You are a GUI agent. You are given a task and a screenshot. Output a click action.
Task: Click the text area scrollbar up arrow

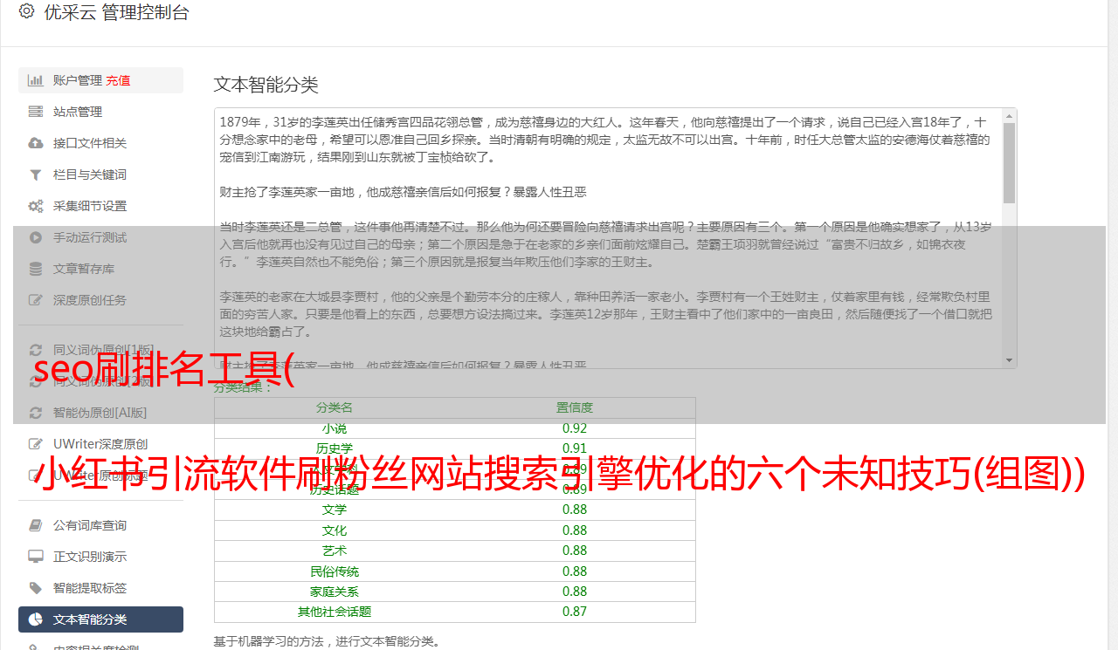point(1010,115)
